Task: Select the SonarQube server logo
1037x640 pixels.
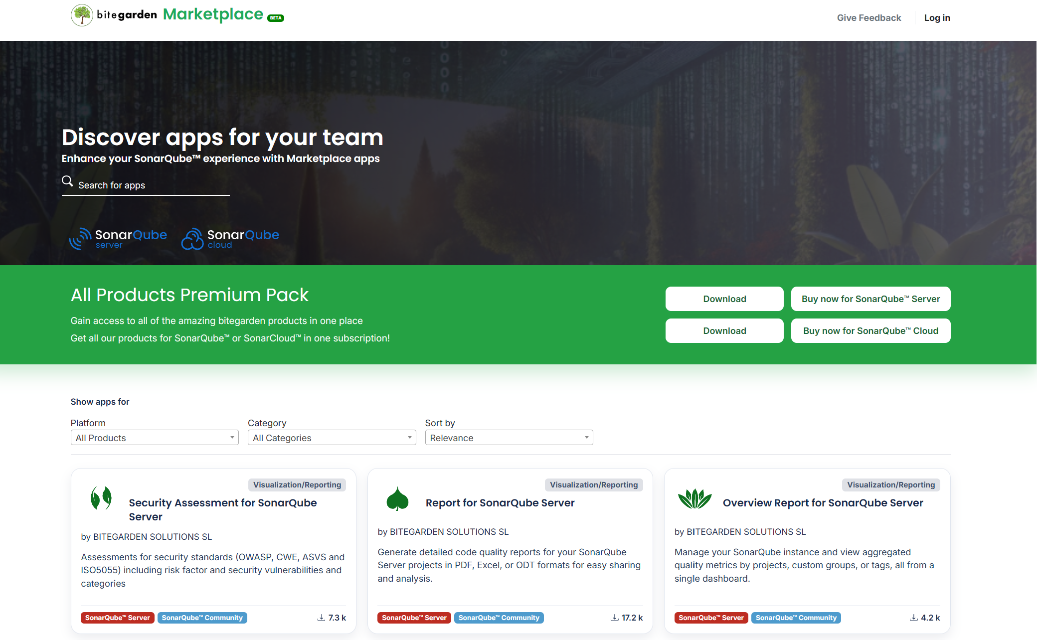Action: tap(118, 239)
